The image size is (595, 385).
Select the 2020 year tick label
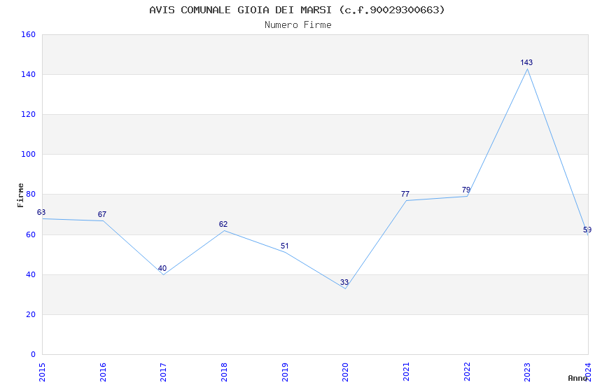coord(346,371)
